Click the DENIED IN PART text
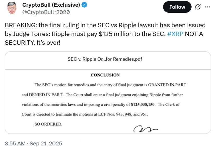215x147 pixels. 46,95
